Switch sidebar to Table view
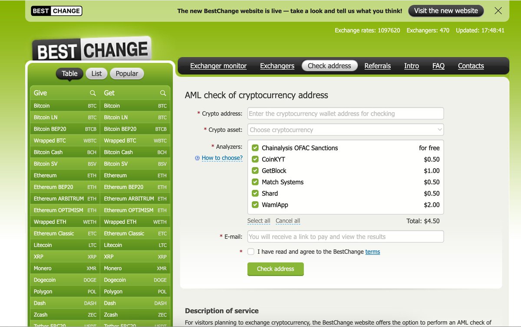Screen dimensions: 521x327 [x=69, y=74]
